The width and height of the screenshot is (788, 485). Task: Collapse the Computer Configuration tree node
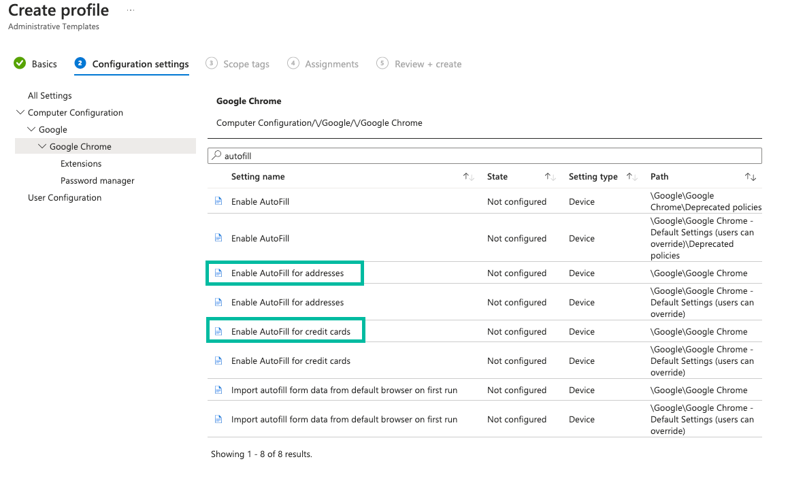click(x=20, y=112)
